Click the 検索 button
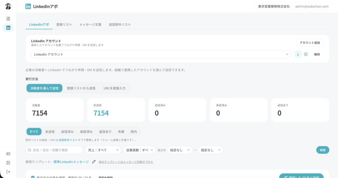The width and height of the screenshot is (338, 178). (323, 150)
